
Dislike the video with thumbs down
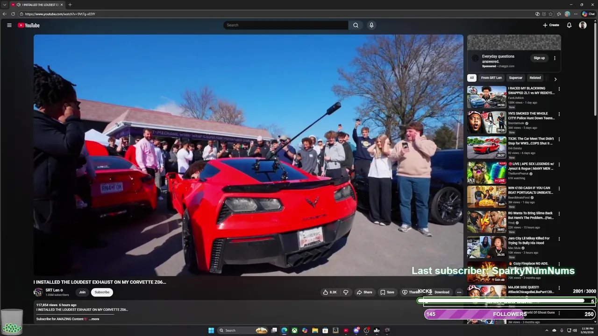point(346,292)
